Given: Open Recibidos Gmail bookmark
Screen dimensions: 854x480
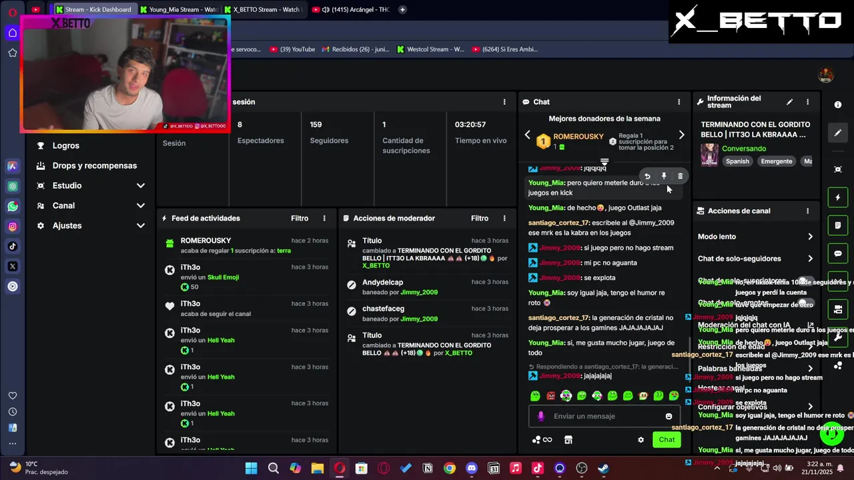Looking at the screenshot, I should (x=356, y=49).
